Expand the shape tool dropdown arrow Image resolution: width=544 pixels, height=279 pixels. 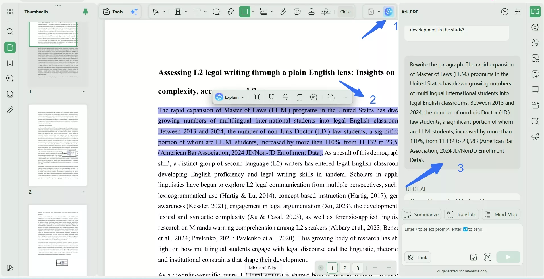253,12
